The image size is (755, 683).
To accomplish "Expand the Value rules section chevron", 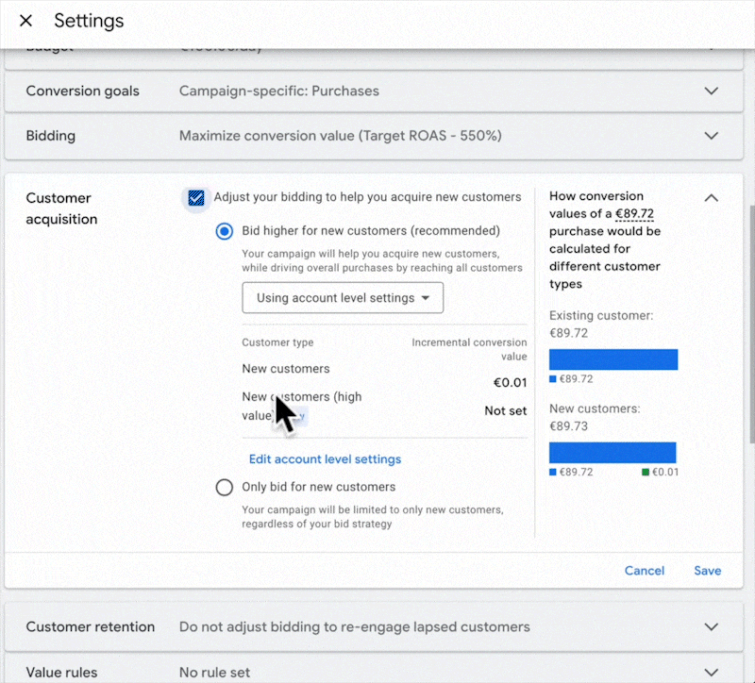I will [x=712, y=673].
